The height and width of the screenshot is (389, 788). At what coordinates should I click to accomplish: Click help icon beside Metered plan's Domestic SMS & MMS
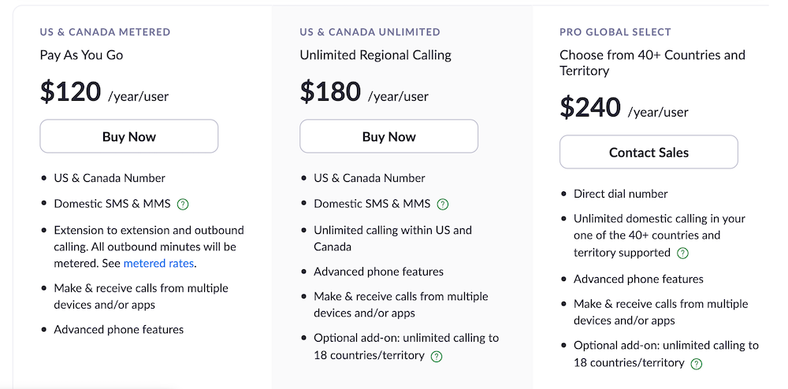(183, 204)
